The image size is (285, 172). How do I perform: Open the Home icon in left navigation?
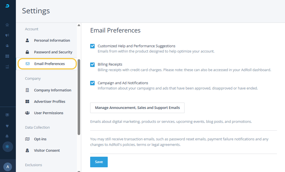[x=8, y=25]
